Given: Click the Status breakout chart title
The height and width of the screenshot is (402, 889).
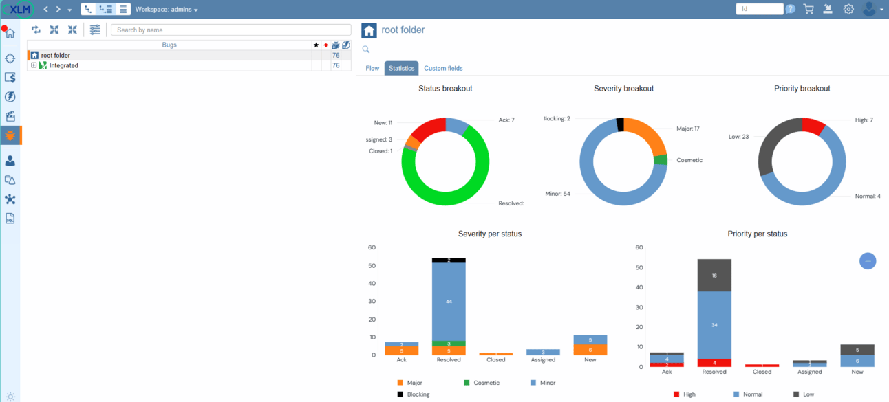Looking at the screenshot, I should (x=445, y=89).
